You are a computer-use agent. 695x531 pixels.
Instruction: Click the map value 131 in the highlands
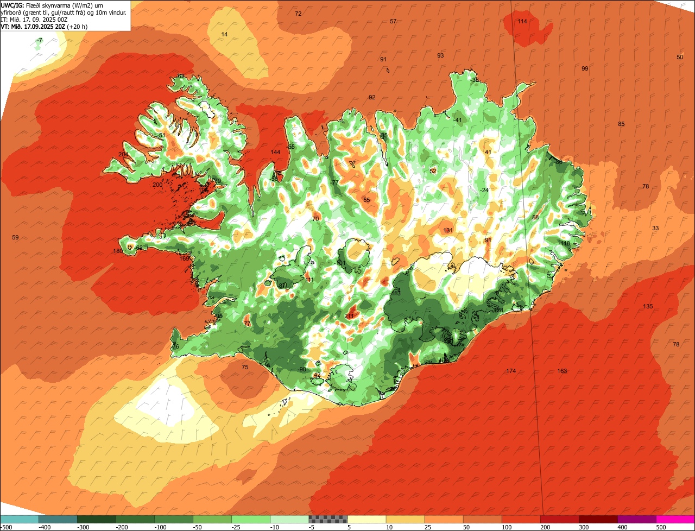448,230
